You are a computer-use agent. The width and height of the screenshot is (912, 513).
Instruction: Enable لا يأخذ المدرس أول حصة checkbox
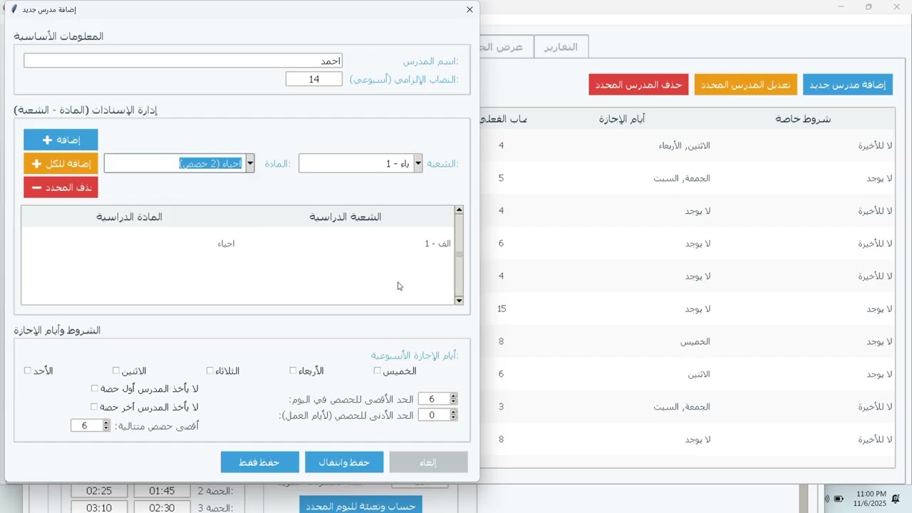pyautogui.click(x=94, y=388)
